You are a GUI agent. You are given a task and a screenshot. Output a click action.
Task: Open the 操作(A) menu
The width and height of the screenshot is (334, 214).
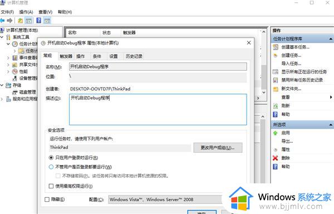[26, 12]
